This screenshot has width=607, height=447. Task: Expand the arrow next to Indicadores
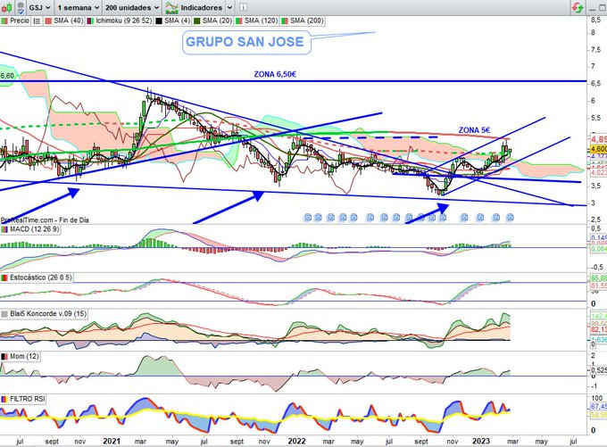pyautogui.click(x=229, y=7)
